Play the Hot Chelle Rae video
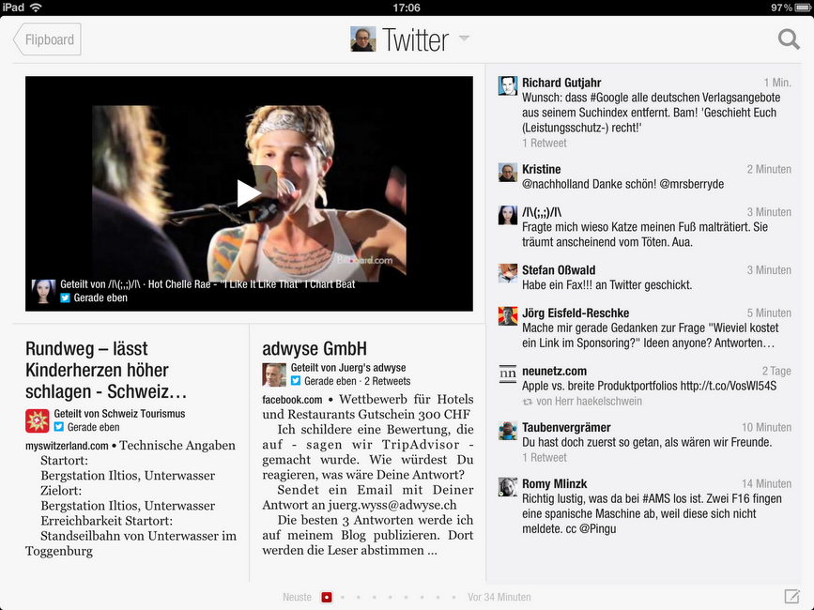 point(249,192)
